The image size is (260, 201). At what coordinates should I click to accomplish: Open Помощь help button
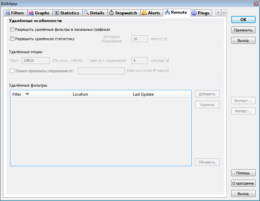[x=243, y=173]
